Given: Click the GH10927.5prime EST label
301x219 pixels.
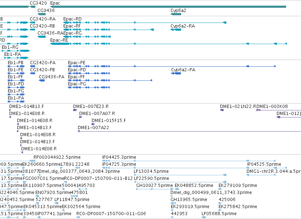Looking at the screenshot, I should point(155,185).
